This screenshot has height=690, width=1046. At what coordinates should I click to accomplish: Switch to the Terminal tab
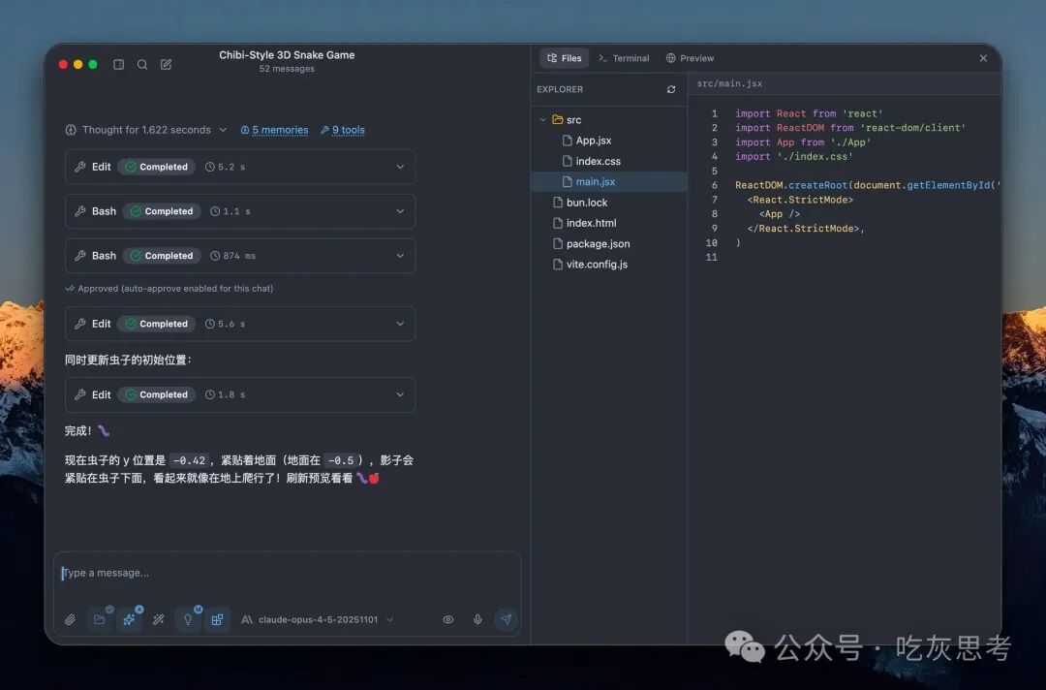[x=624, y=58]
